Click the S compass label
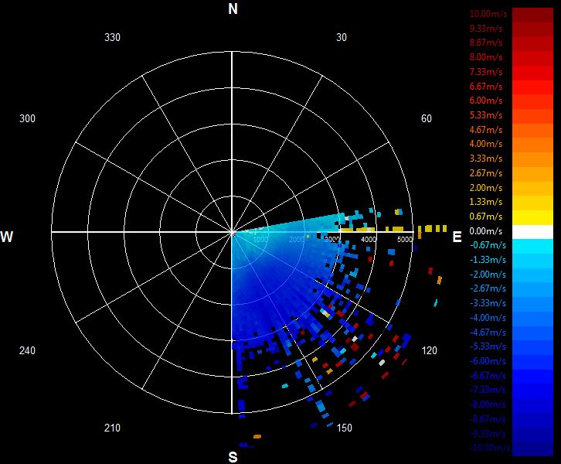The image size is (561, 464). (x=233, y=457)
